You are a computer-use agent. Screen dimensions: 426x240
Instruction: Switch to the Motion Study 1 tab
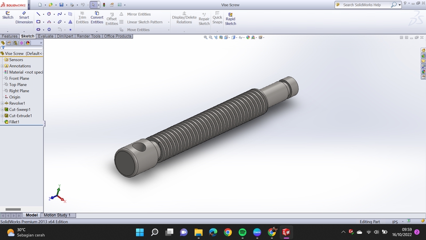pos(57,215)
